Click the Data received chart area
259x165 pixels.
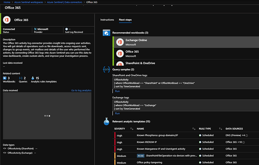(x=47, y=116)
